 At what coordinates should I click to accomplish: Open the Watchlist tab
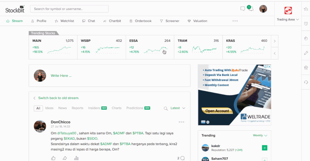click(64, 21)
